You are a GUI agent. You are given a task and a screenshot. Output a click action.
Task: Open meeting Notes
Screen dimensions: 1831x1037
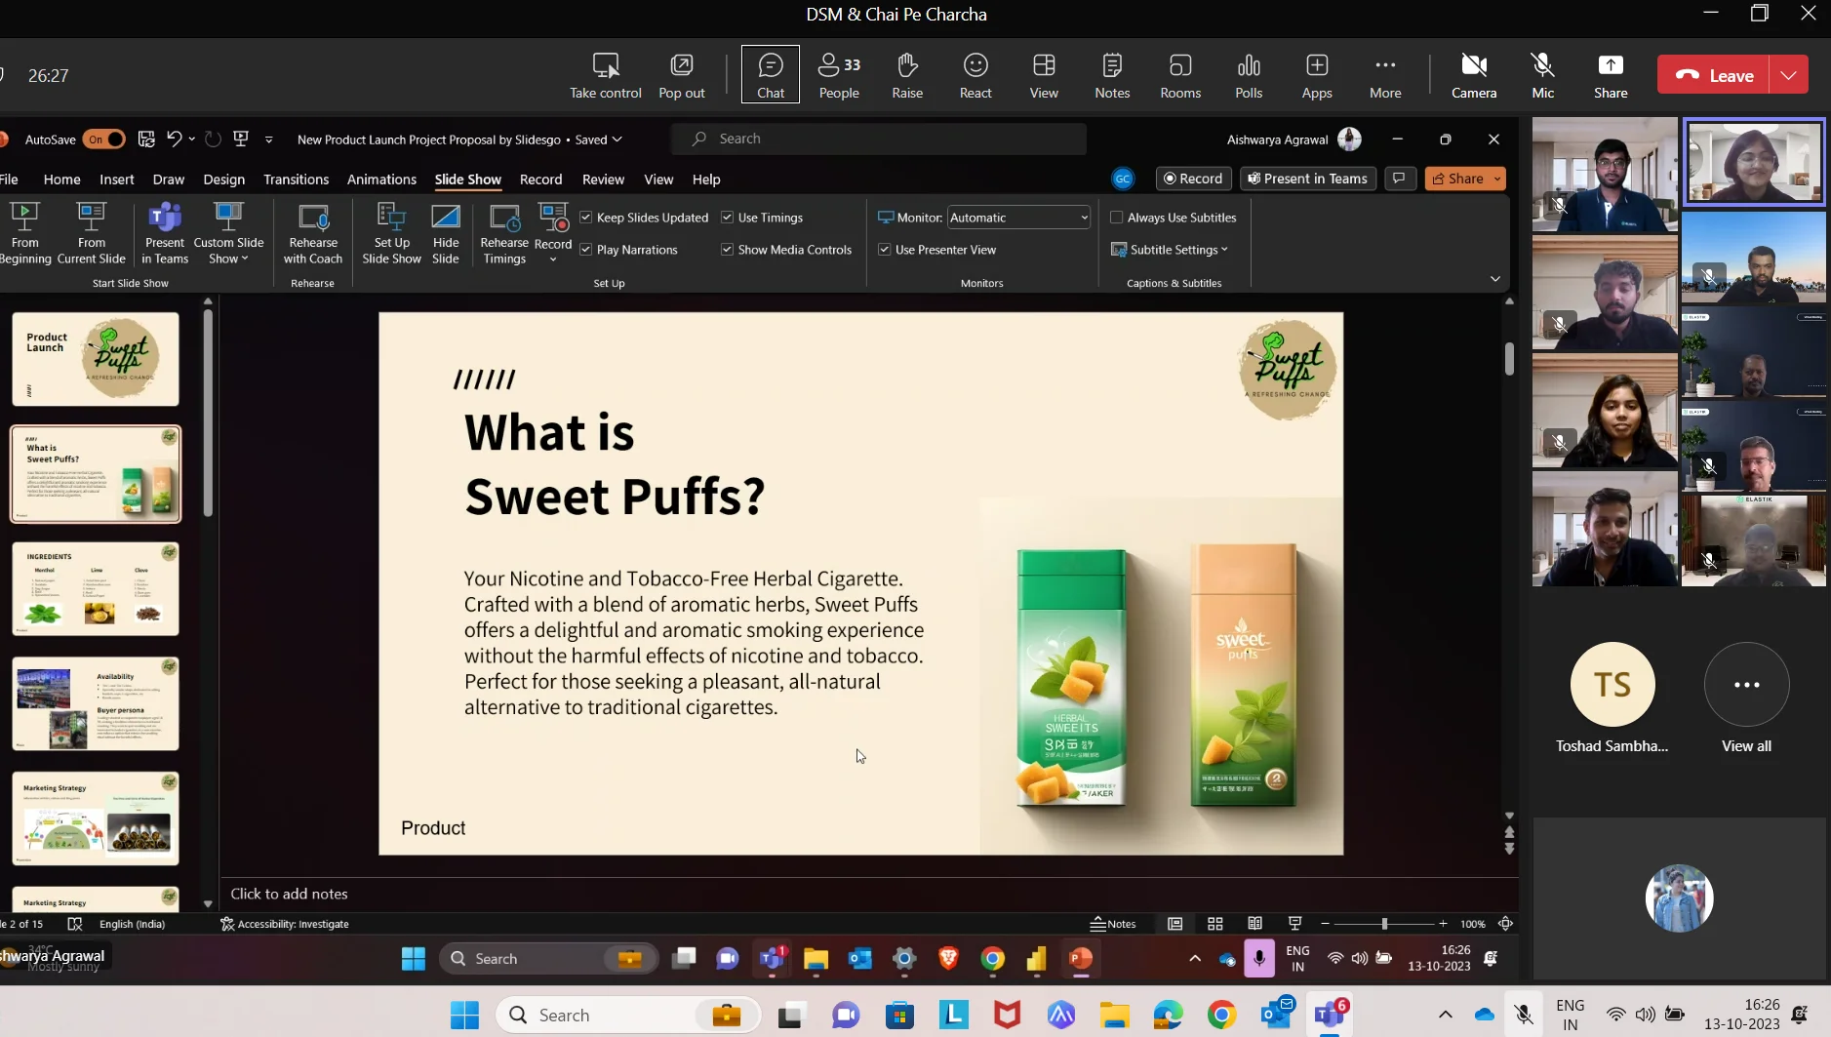(1111, 75)
